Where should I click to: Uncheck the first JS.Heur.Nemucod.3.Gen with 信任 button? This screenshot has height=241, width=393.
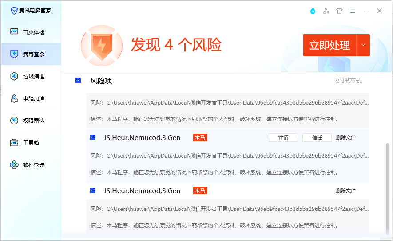93,137
